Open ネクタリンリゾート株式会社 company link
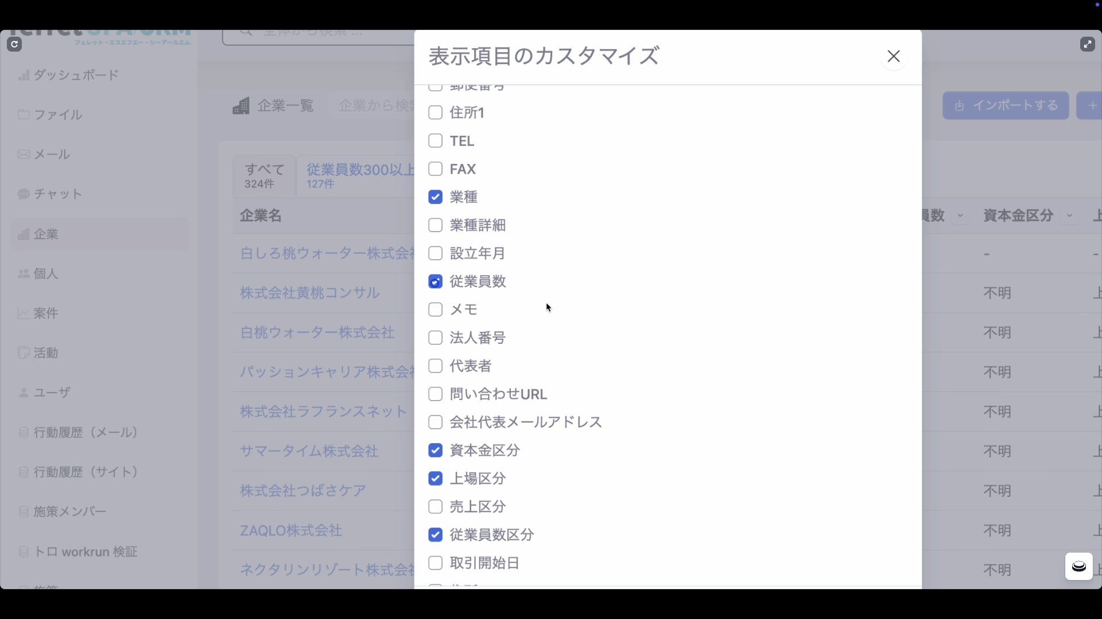 (x=327, y=570)
